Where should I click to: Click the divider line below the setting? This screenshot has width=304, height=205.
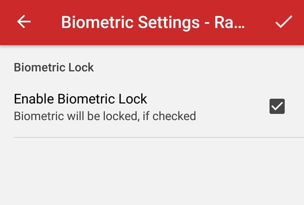pos(152,137)
